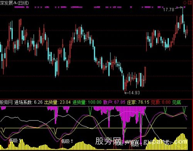Image resolution: width=193 pixels, height=151 pixels.
Task: Select the chart title 深发展A (日线)
Action: pos(14,3)
